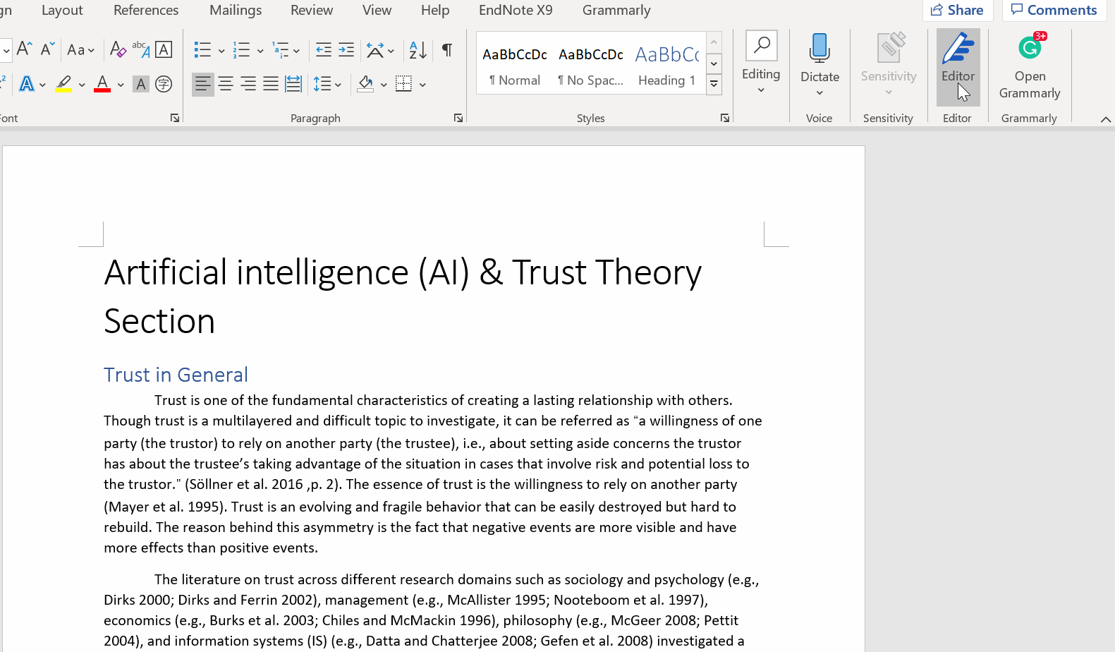Open Grammarly with the green G icon
1115x652 pixels.
pos(1030,48)
